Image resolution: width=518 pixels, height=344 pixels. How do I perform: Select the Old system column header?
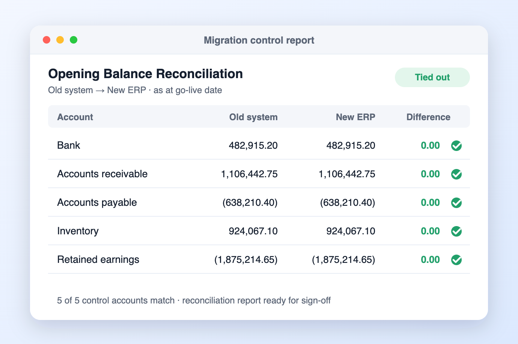[253, 117]
